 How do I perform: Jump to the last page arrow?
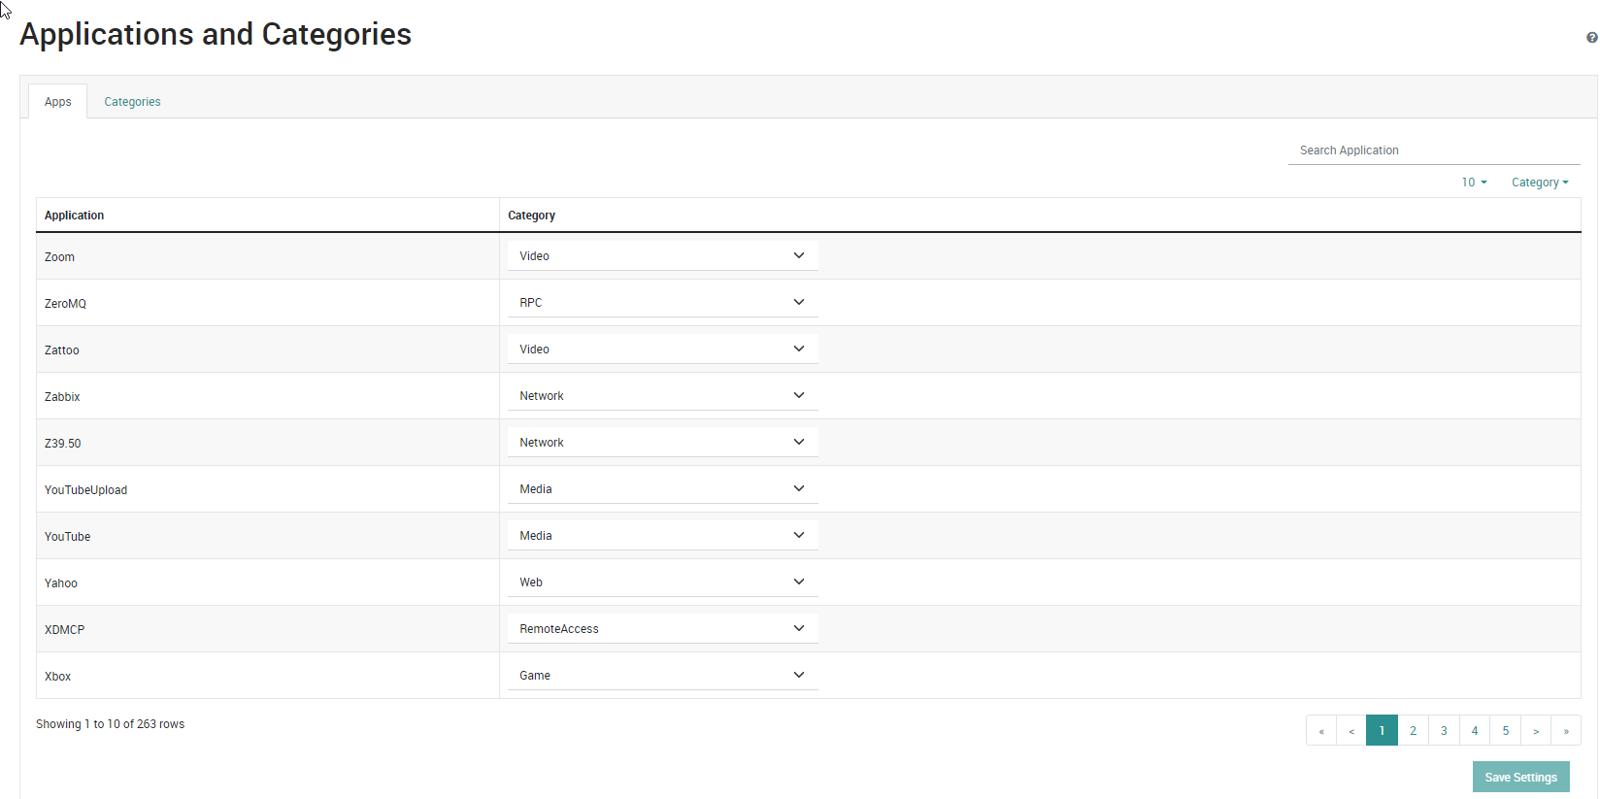[x=1565, y=731]
